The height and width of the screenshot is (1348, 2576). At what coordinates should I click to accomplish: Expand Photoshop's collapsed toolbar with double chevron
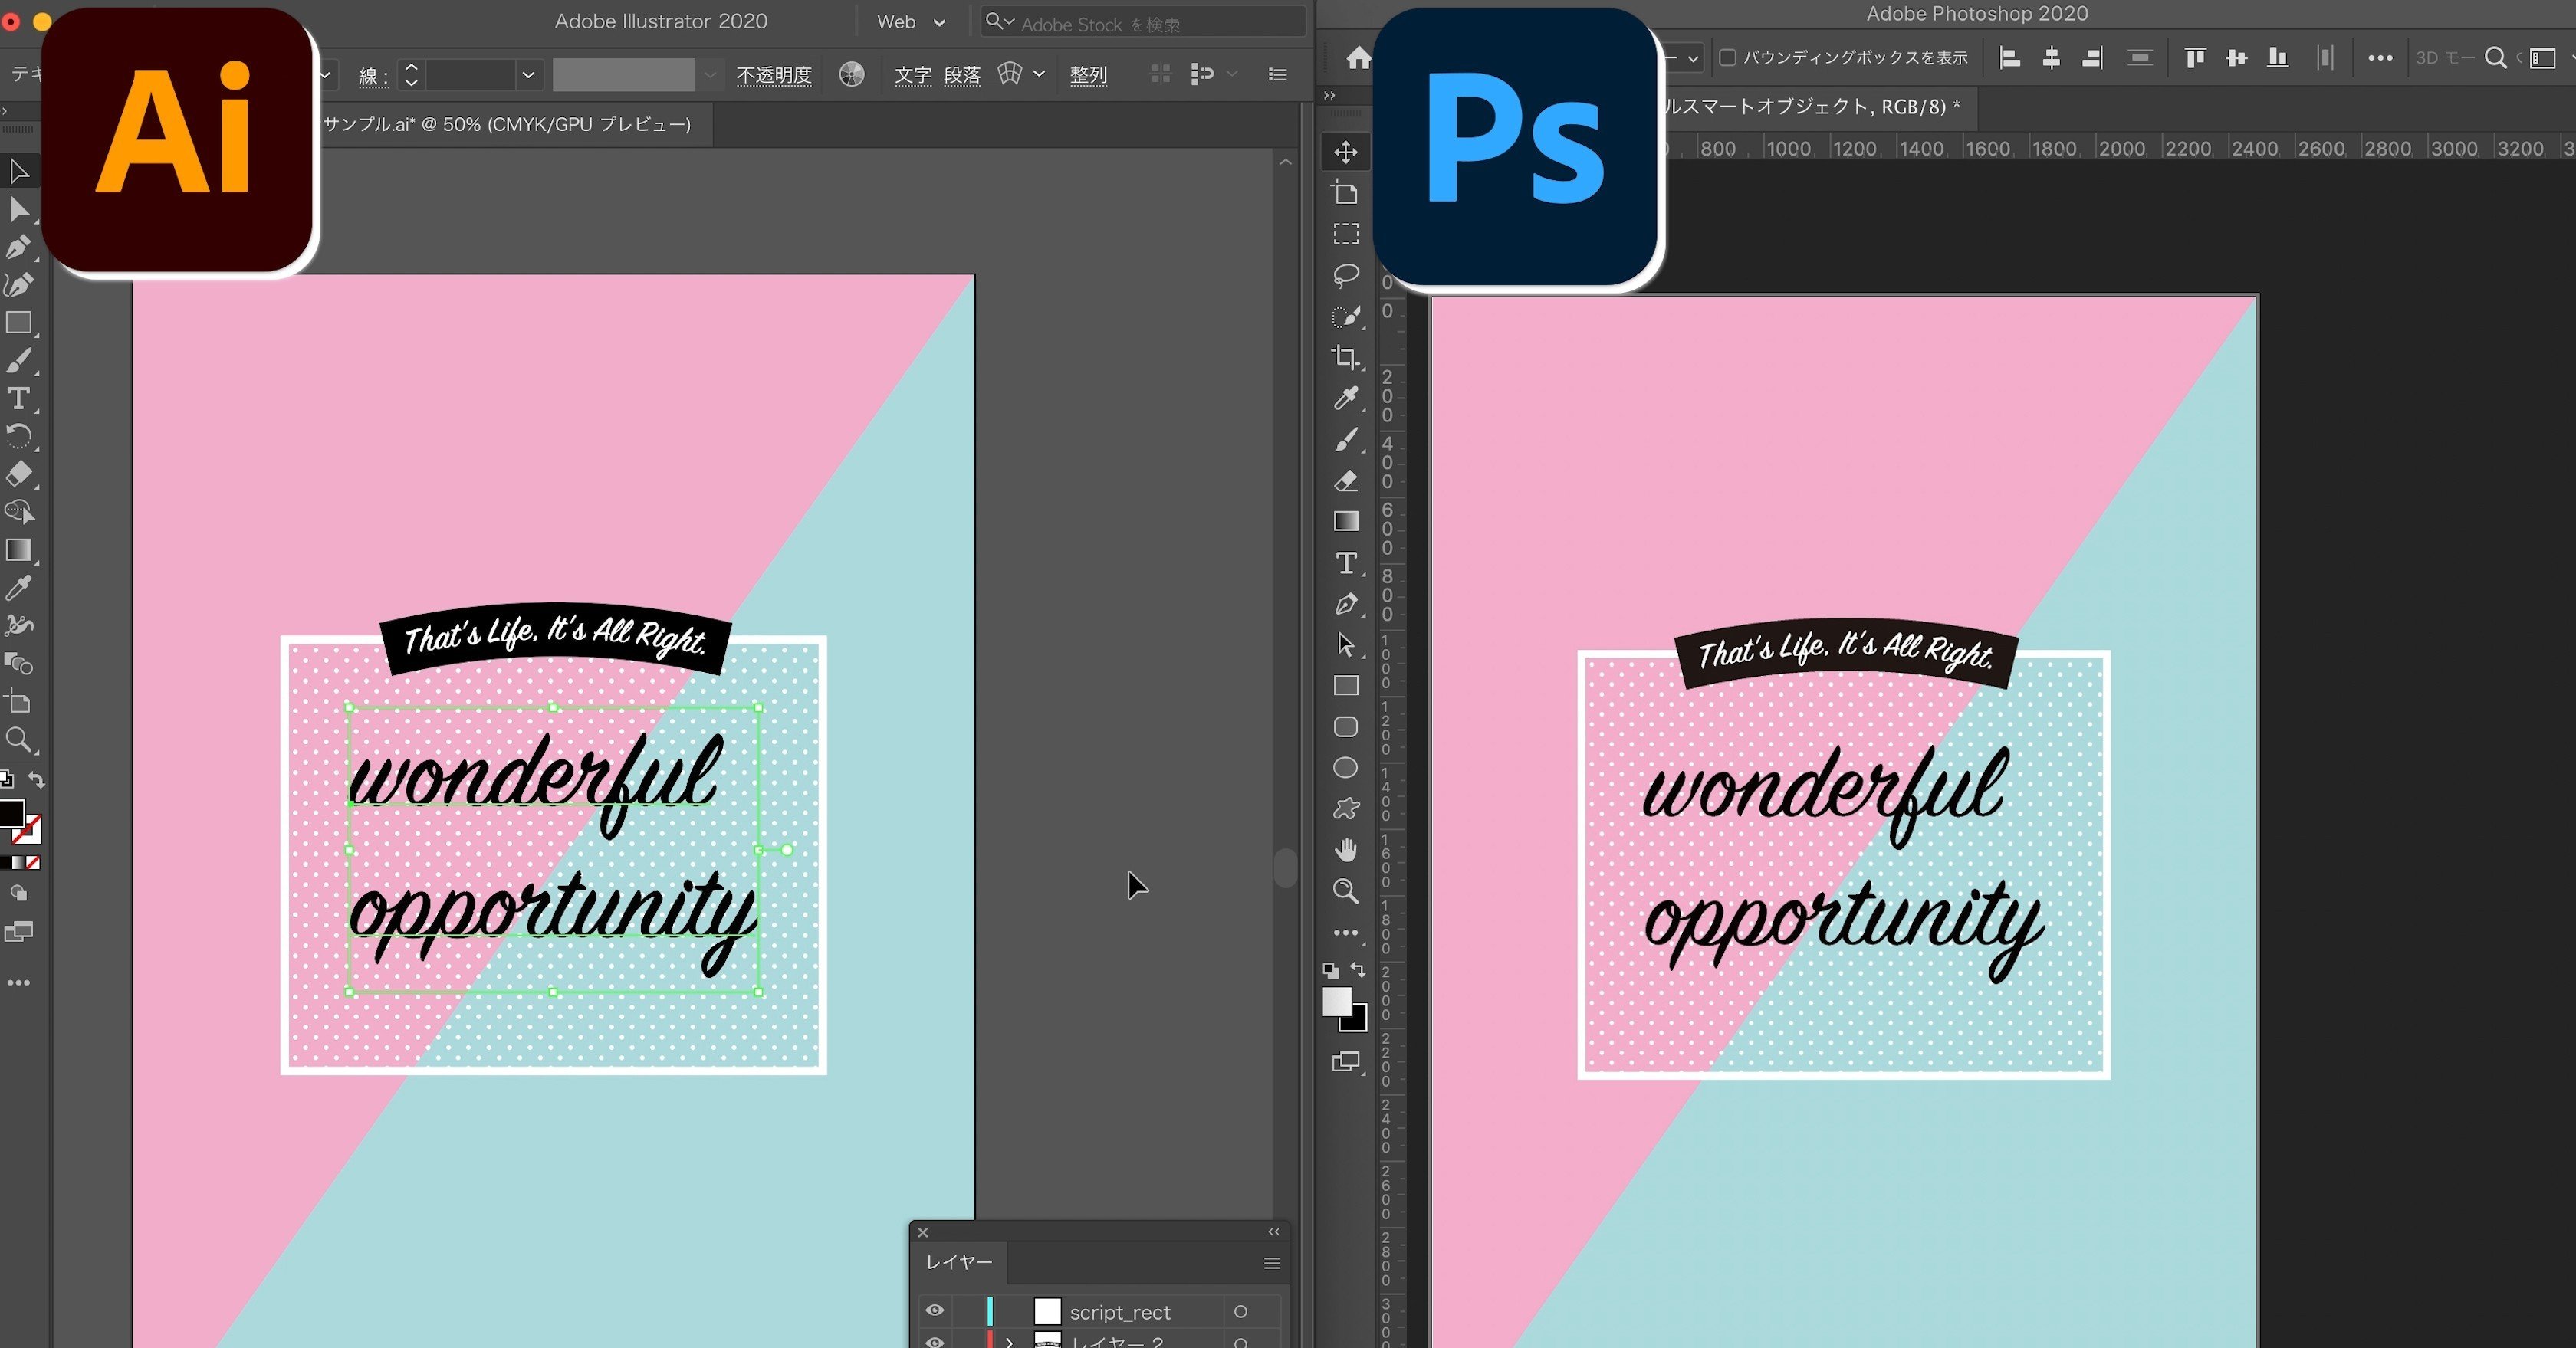point(1329,96)
